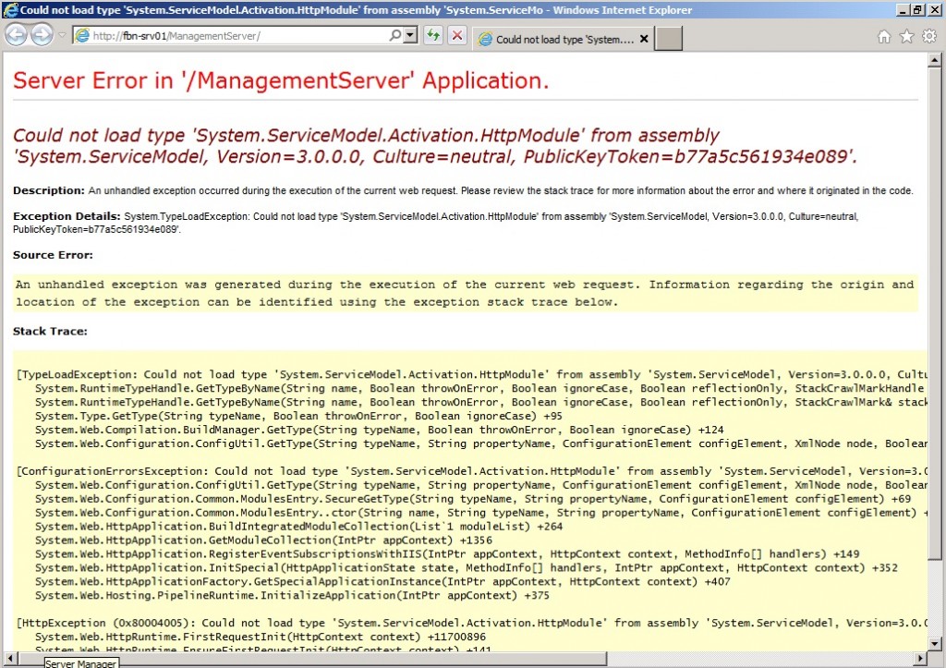Click the Forward navigation arrow
946x668 pixels.
click(41, 35)
